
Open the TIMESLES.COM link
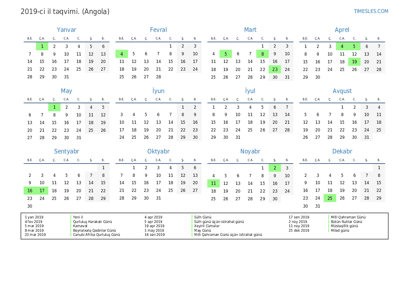(371, 11)
